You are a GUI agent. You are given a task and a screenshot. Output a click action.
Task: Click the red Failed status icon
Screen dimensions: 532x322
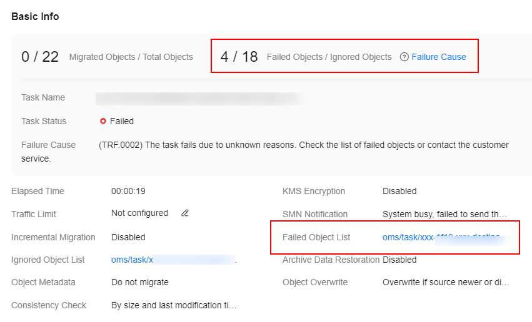(x=103, y=121)
